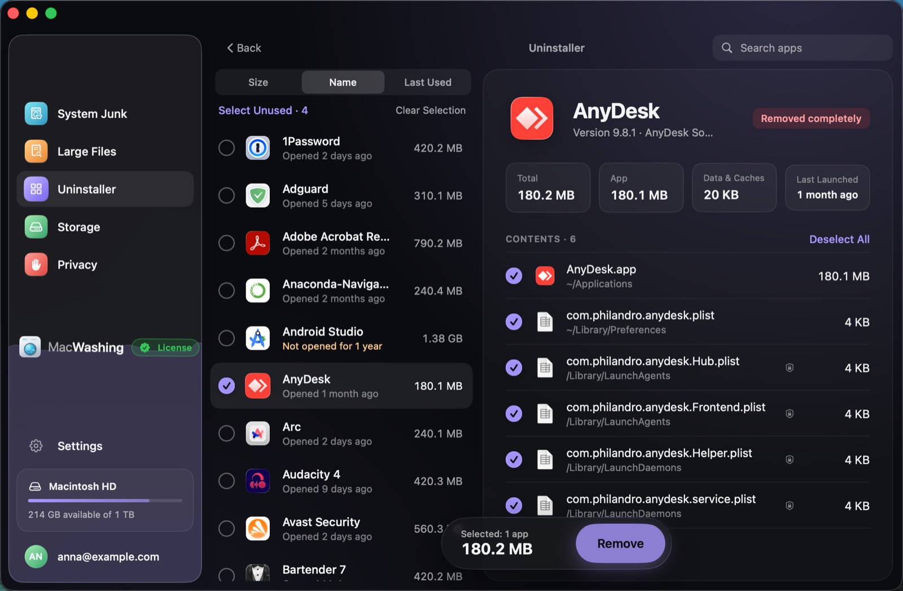Click the Arc browser icon
The image size is (903, 591).
tap(258, 434)
